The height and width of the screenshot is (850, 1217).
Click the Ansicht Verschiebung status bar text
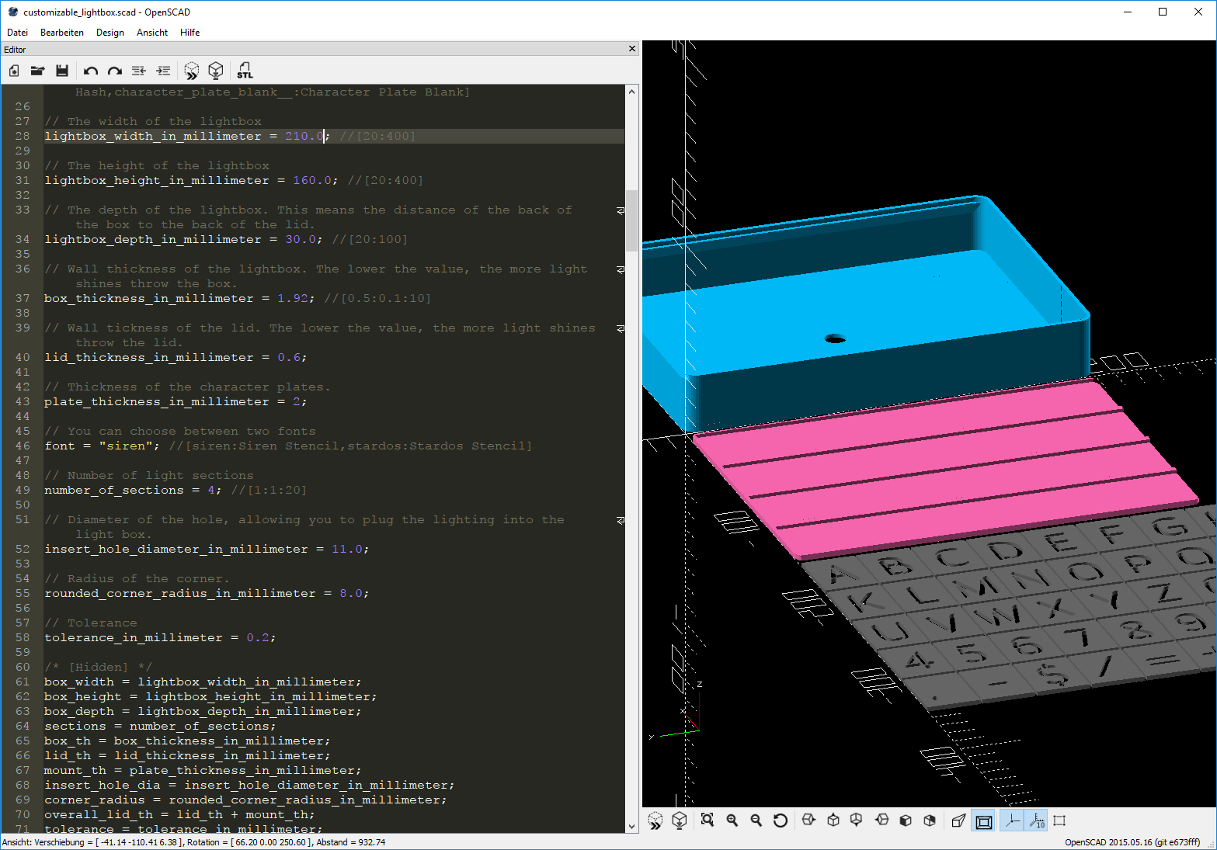coord(193,842)
